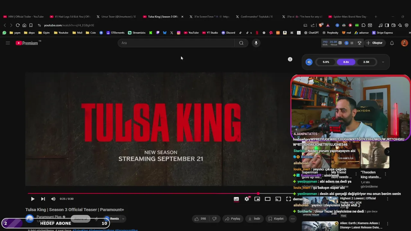Switch to If I Had Legs tab
411x231 pixels.
tap(70, 17)
